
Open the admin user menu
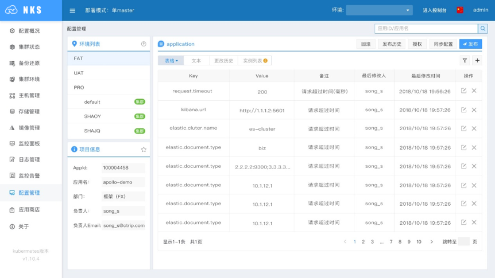pos(481,10)
